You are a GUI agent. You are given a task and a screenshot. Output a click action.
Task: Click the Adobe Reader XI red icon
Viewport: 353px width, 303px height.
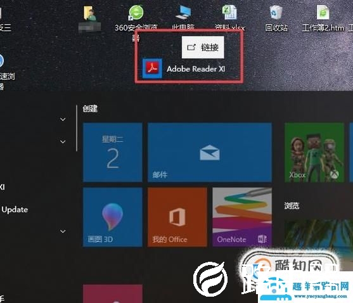(152, 68)
